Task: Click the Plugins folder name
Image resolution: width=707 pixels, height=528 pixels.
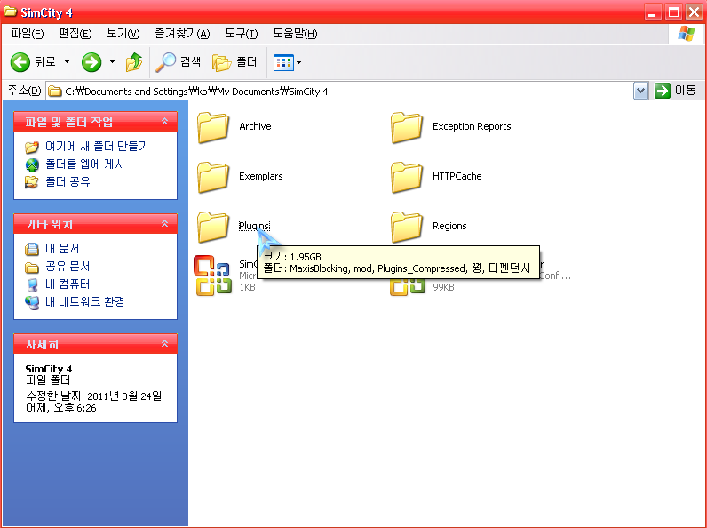Action: [x=254, y=225]
